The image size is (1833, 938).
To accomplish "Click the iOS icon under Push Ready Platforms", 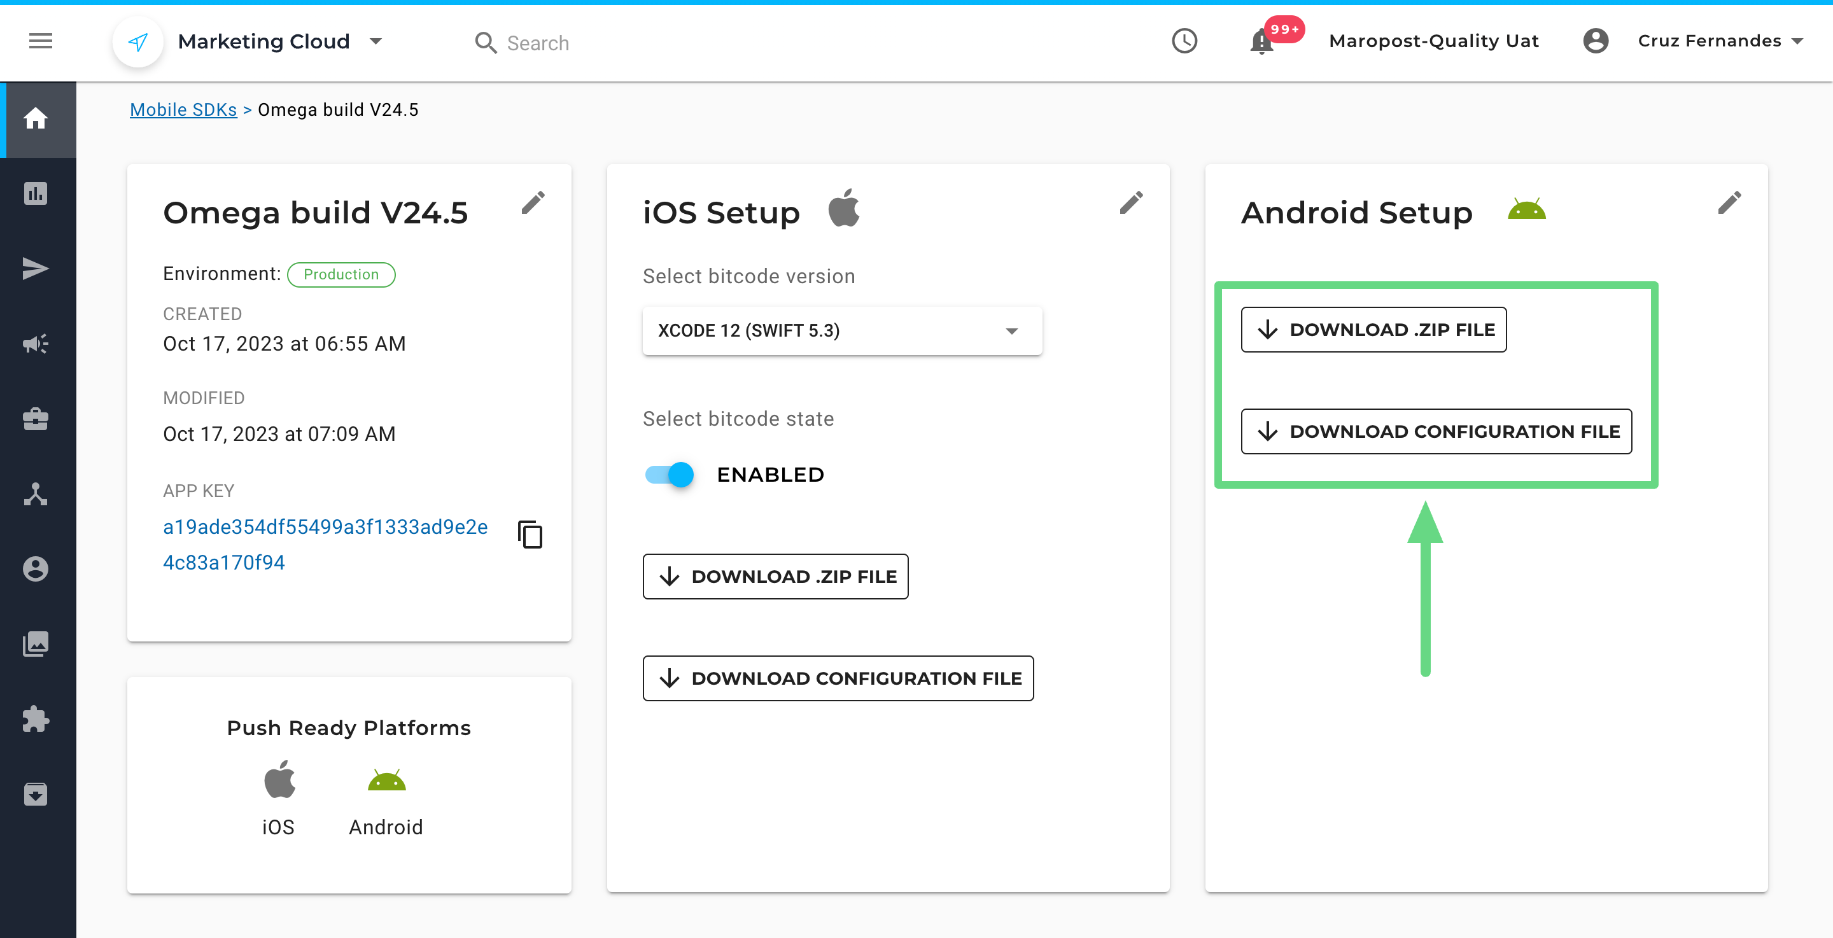I will point(279,780).
